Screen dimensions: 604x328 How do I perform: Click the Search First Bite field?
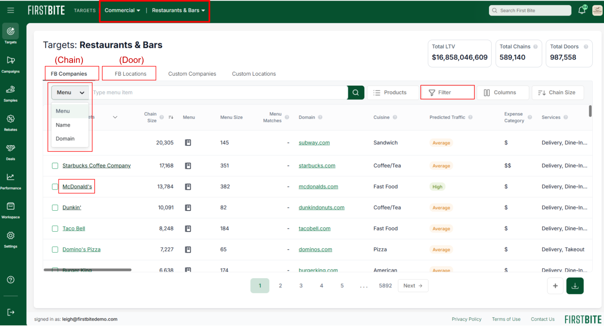(x=530, y=10)
